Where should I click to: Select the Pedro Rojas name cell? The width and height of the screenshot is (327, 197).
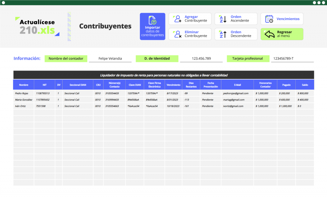[x=24, y=93]
